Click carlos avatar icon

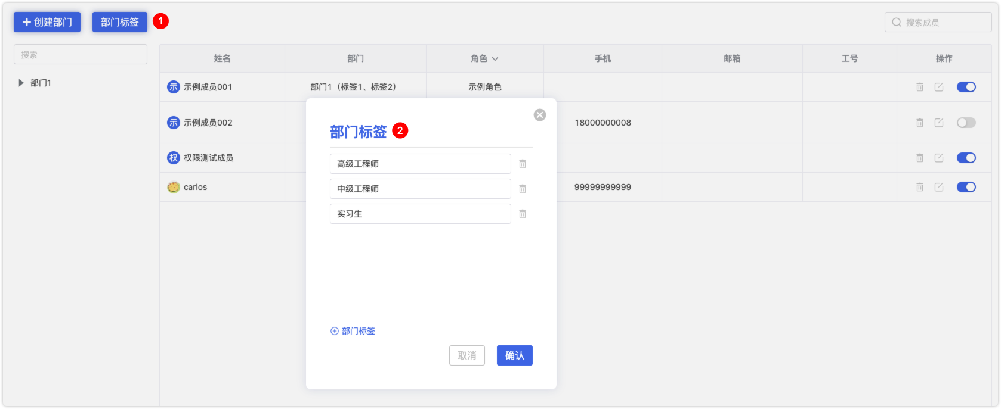pyautogui.click(x=174, y=187)
